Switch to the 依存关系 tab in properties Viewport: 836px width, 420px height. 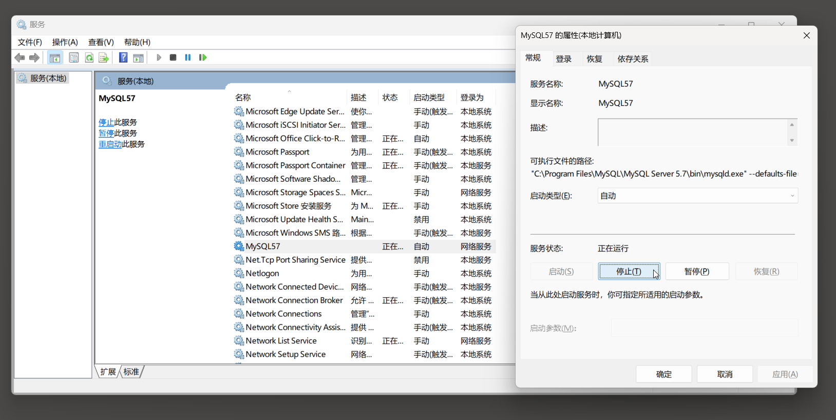coord(633,59)
